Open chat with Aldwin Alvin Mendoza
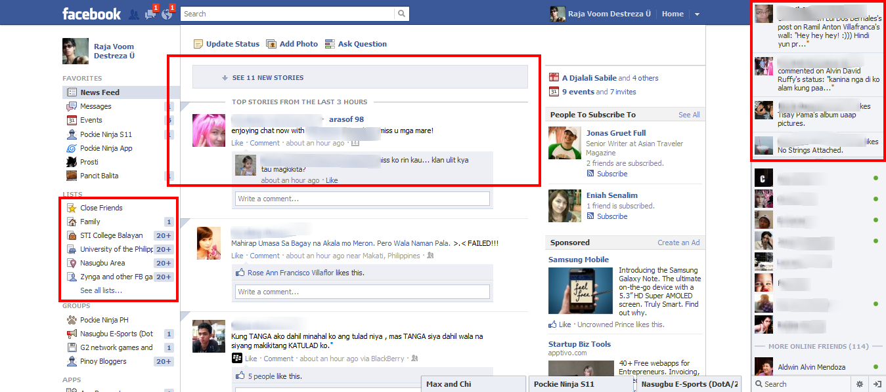This screenshot has height=392, width=886. pos(818,367)
